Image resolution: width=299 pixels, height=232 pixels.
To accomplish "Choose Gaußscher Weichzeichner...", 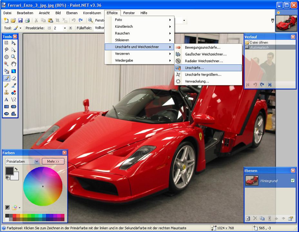I will 208,54.
